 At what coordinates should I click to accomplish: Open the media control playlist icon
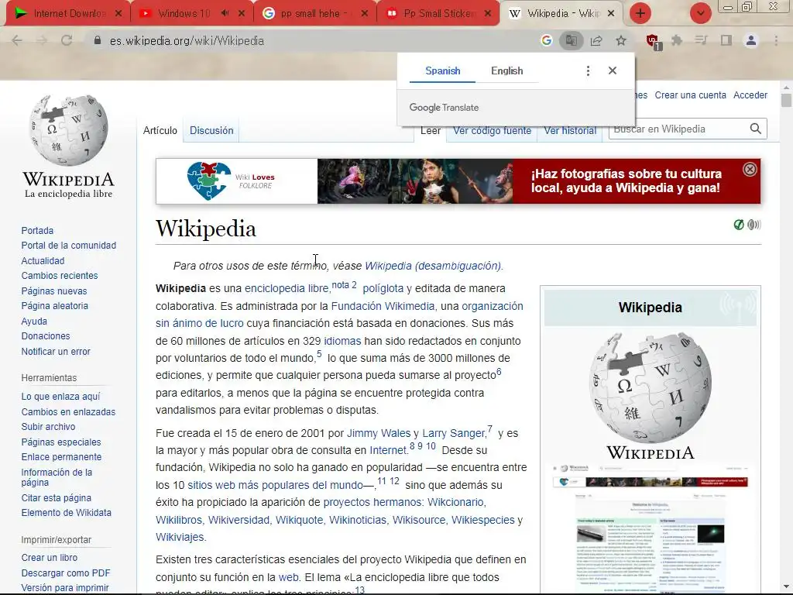pos(702,40)
